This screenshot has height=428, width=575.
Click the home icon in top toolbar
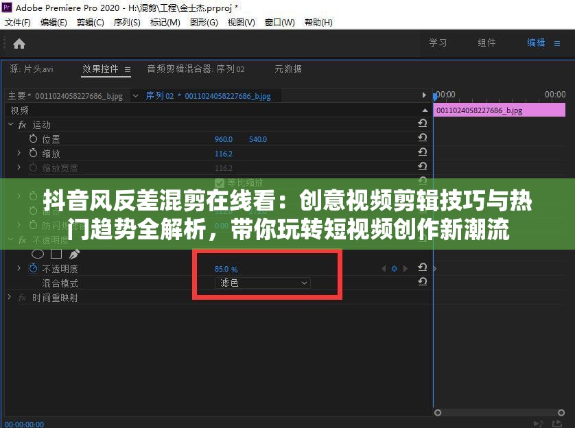(19, 43)
